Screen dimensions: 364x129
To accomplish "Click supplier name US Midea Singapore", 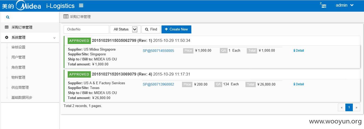I will click(x=100, y=49).
